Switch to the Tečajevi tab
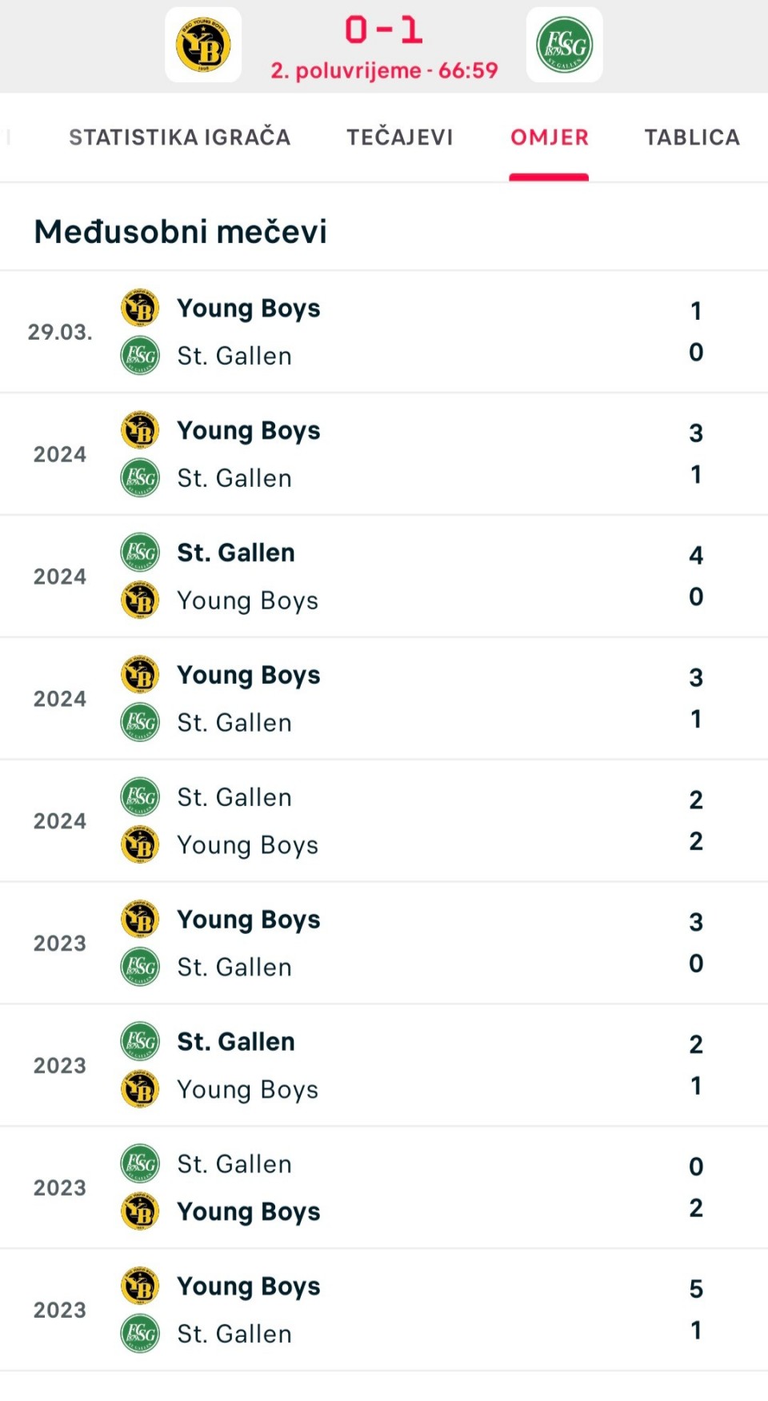Viewport: 768px width, 1401px height. (x=399, y=138)
